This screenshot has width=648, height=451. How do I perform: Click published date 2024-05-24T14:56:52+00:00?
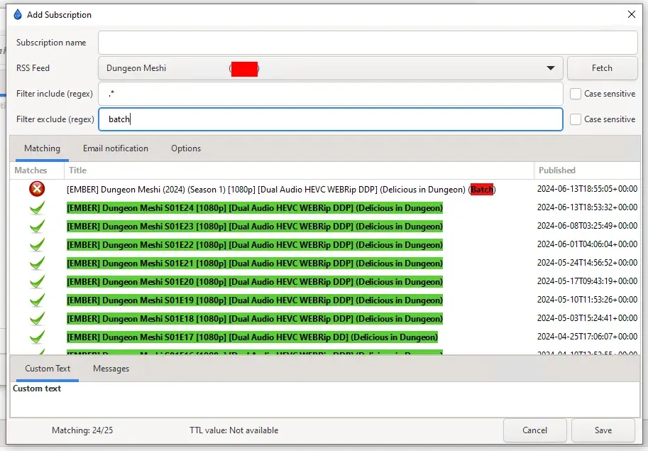[x=587, y=263]
